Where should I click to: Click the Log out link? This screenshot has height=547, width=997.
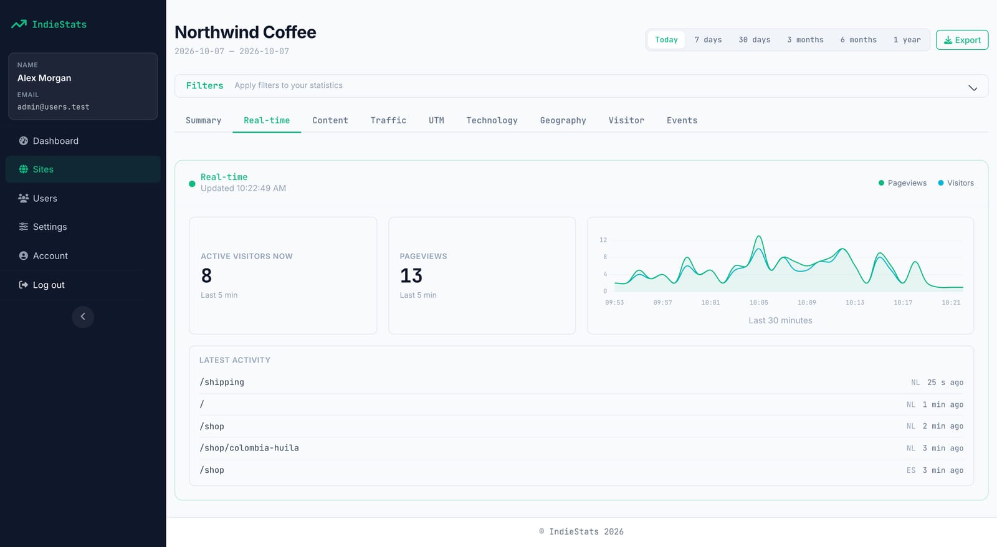point(83,285)
